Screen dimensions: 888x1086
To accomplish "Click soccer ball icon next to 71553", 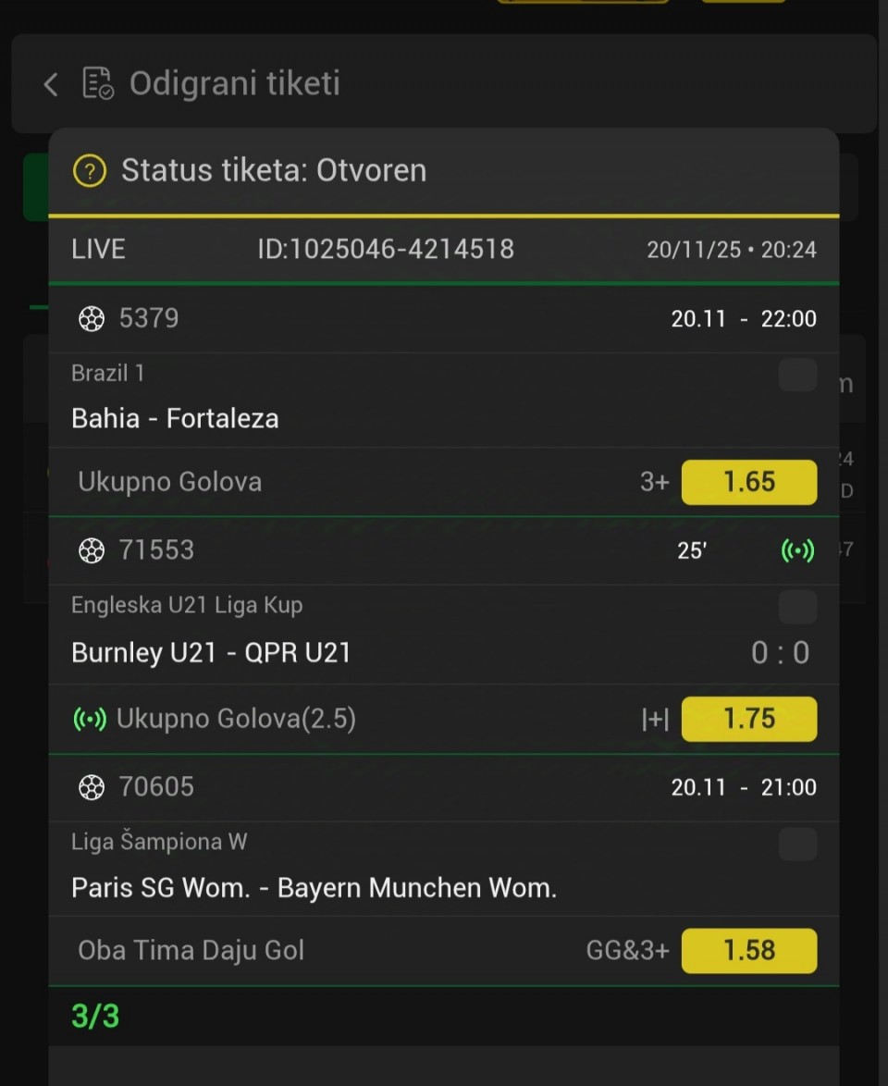I will 92,551.
